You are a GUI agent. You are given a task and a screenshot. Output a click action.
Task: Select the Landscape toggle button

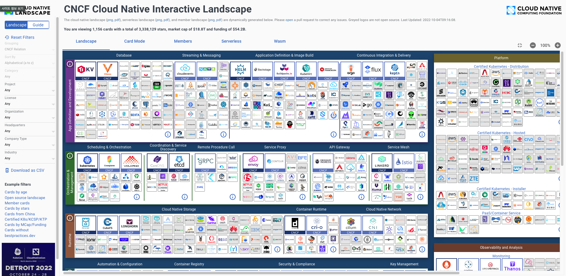(x=16, y=25)
